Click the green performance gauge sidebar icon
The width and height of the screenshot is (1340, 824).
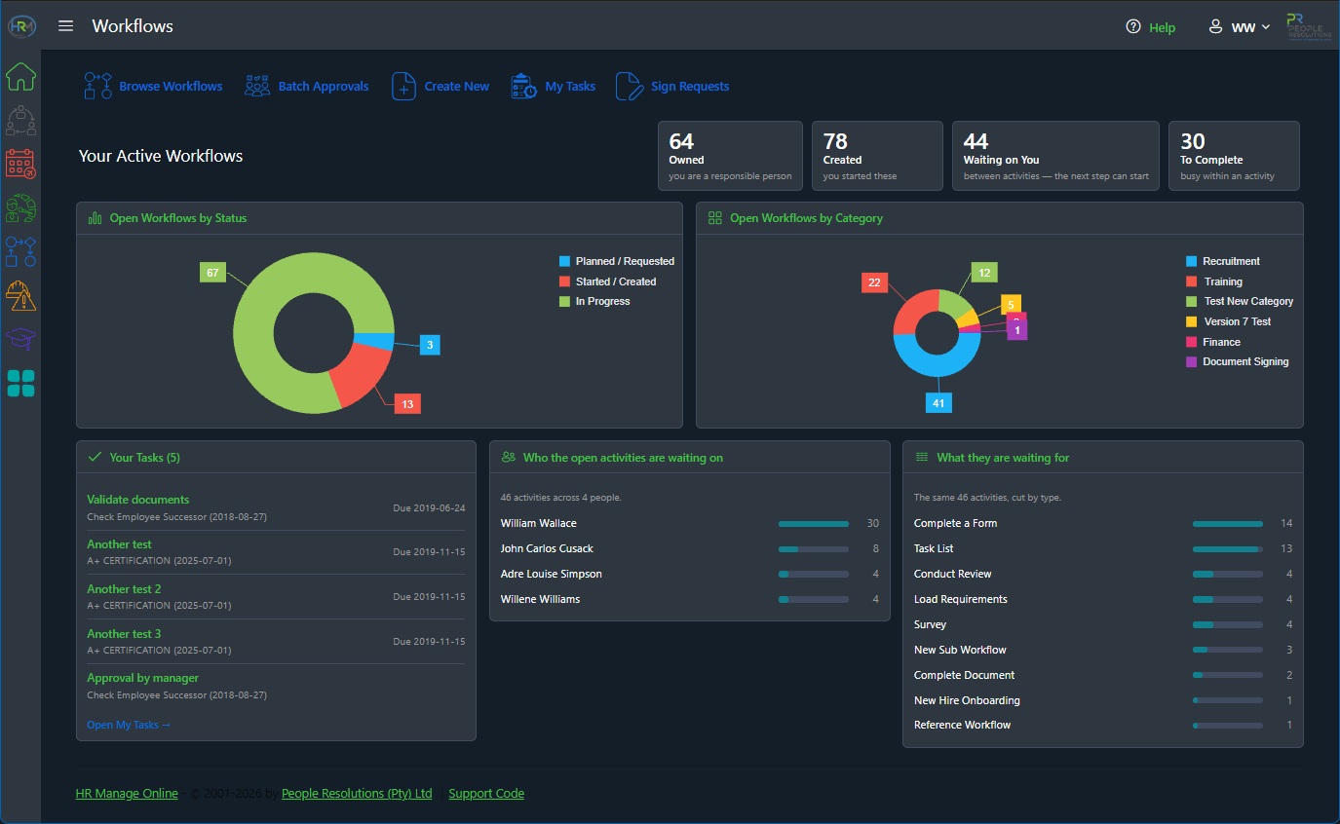(x=21, y=208)
